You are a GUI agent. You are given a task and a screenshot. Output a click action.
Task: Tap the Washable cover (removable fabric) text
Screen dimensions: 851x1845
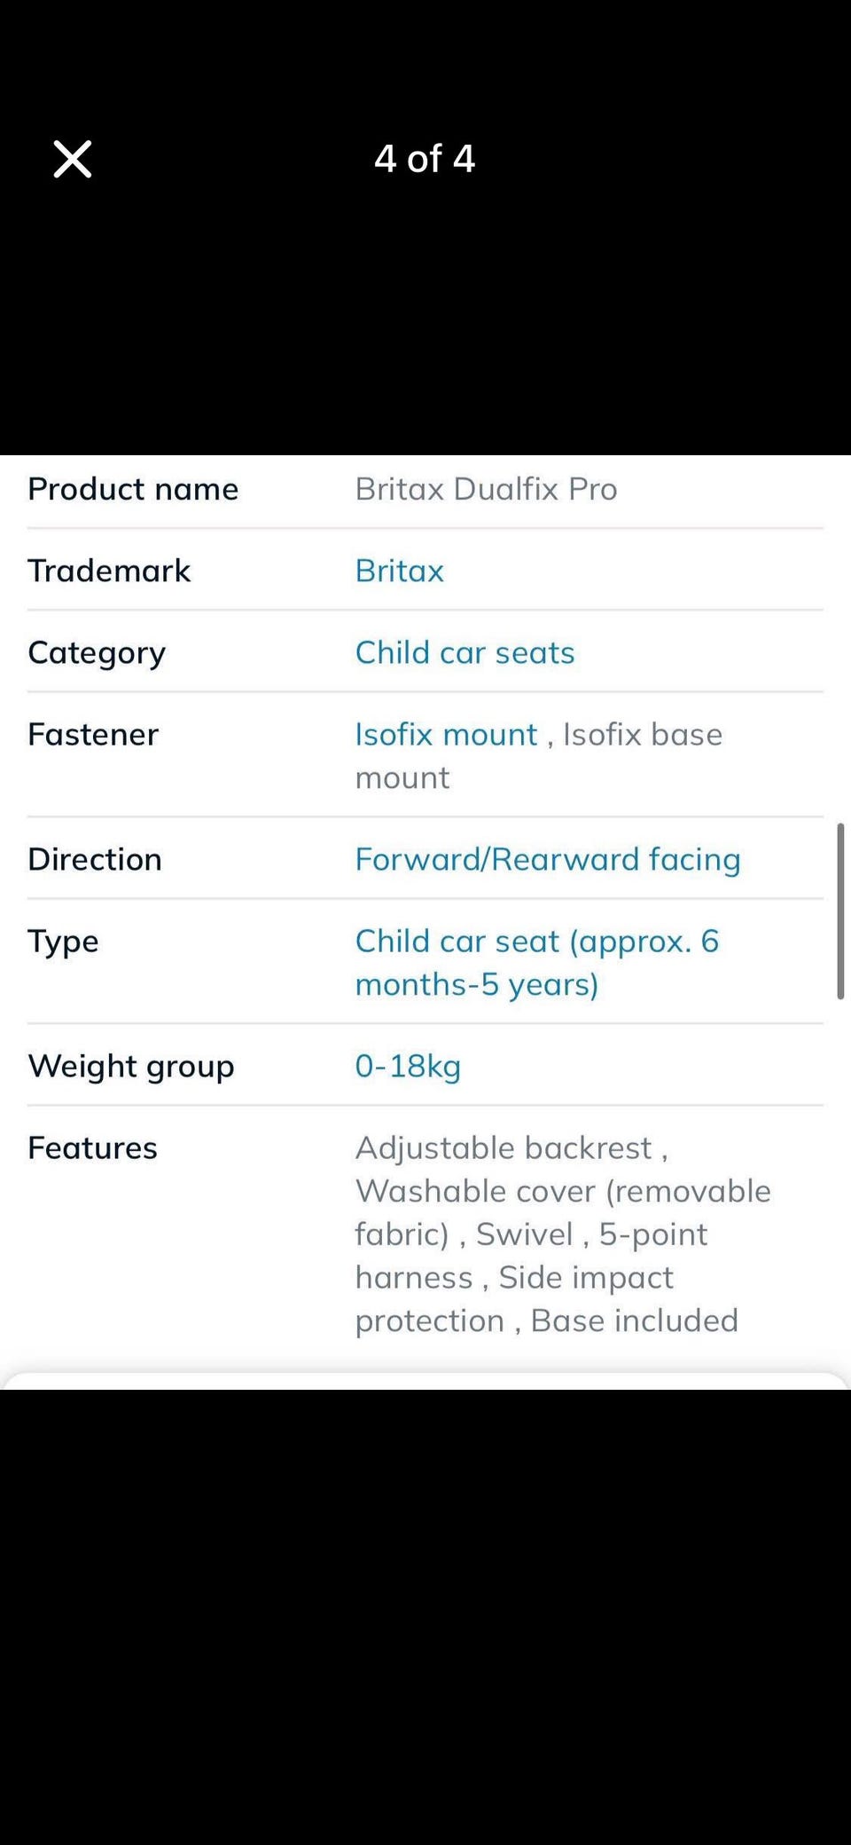point(563,1212)
